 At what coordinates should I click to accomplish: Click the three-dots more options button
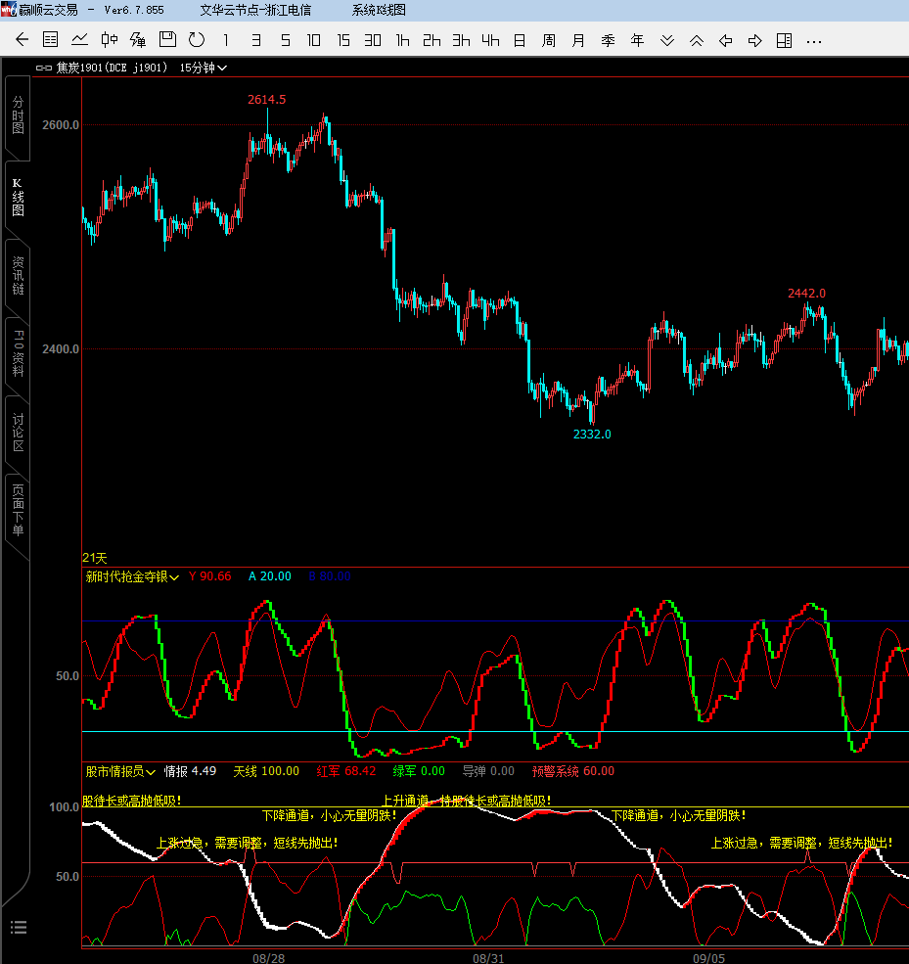(x=814, y=40)
